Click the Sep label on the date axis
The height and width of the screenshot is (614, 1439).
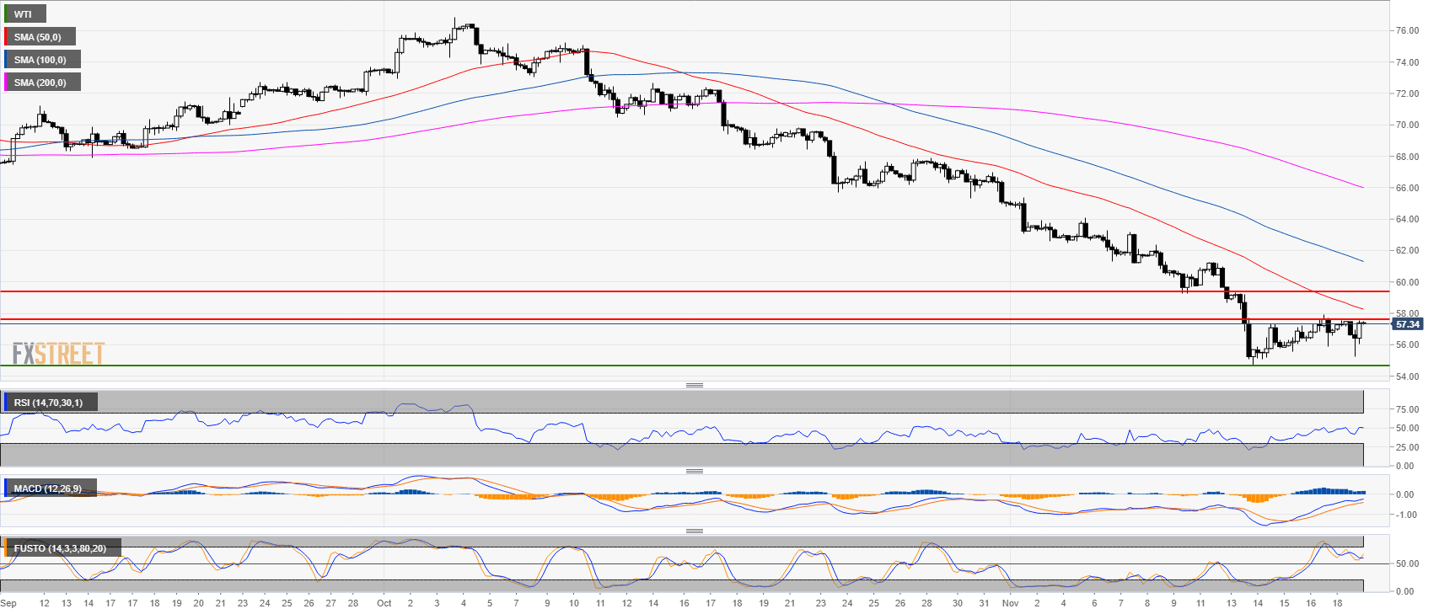pos(8,603)
